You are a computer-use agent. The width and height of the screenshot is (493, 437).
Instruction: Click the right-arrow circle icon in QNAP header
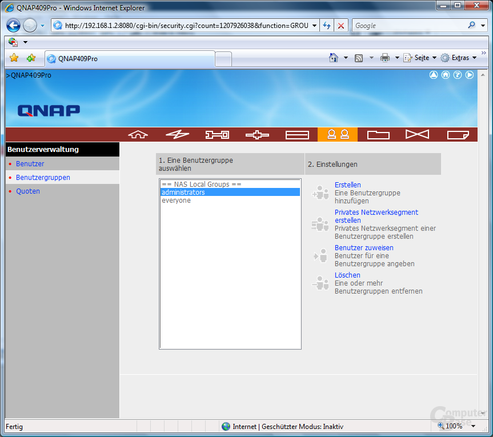[470, 75]
